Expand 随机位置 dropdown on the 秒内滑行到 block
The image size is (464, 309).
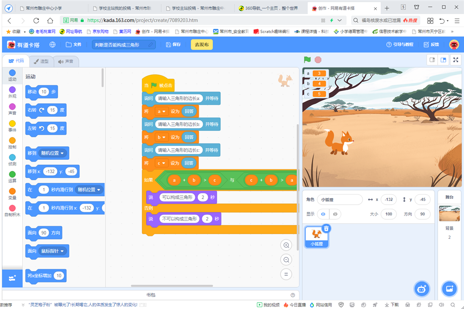(89, 190)
